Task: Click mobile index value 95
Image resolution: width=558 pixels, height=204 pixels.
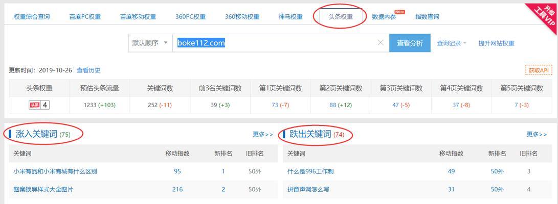Action: [x=177, y=171]
